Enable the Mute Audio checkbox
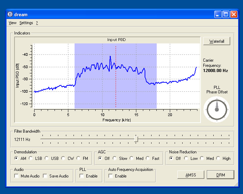This screenshot has width=243, height=194. [x=17, y=176]
